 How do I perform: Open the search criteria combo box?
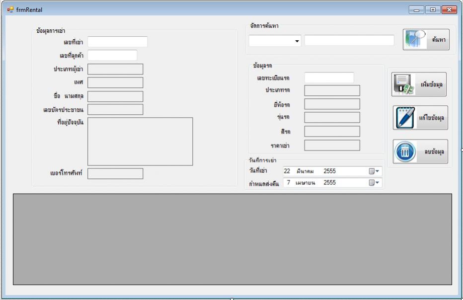275,41
